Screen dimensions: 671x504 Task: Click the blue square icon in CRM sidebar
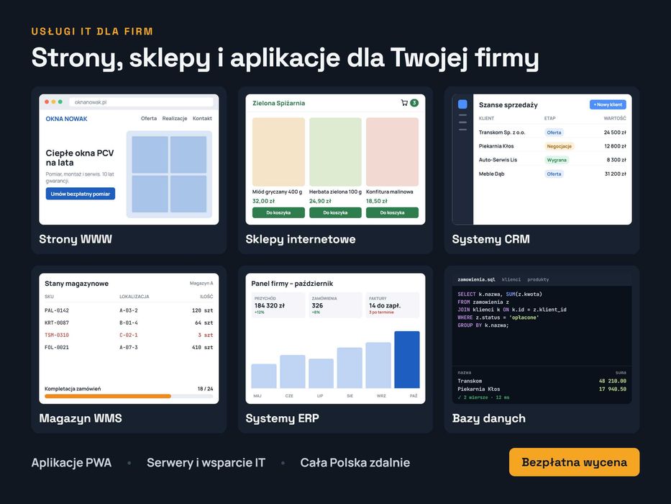(462, 104)
